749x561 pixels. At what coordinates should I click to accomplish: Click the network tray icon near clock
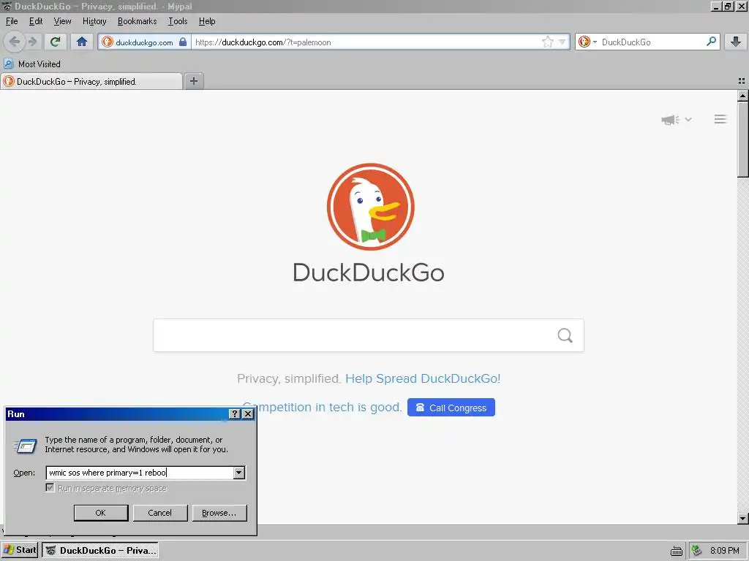(x=697, y=551)
